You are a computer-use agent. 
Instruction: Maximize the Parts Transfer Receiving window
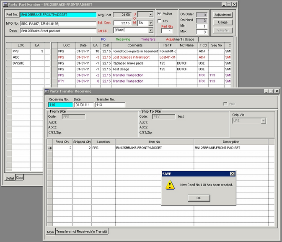click(271, 91)
